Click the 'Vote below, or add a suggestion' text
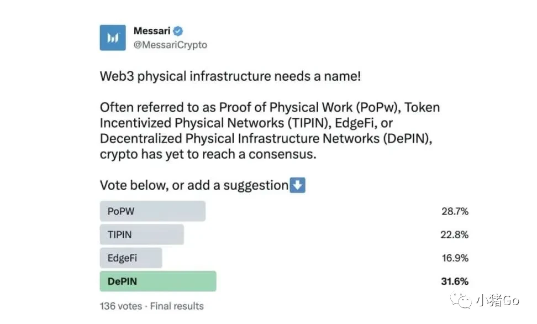 click(x=194, y=185)
